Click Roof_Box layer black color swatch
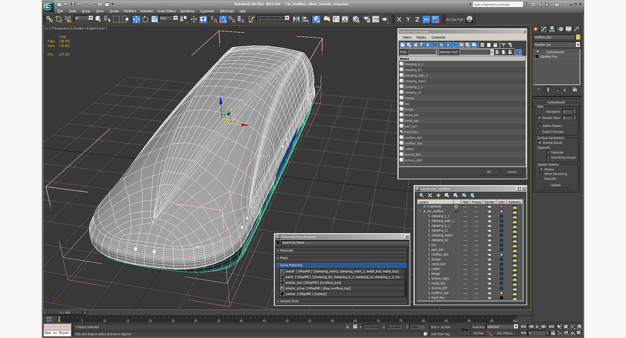This screenshot has height=338, width=626. point(502,297)
